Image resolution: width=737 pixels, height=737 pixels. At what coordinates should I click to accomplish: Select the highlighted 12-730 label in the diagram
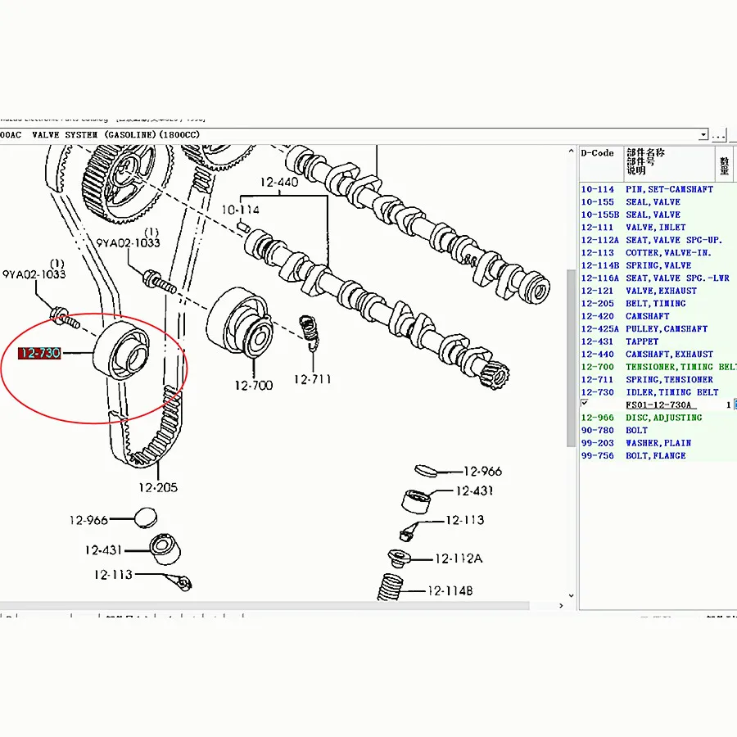click(39, 353)
